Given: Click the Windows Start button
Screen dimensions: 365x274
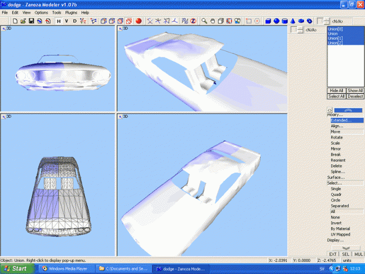Looking at the screenshot, I should click(15, 269).
